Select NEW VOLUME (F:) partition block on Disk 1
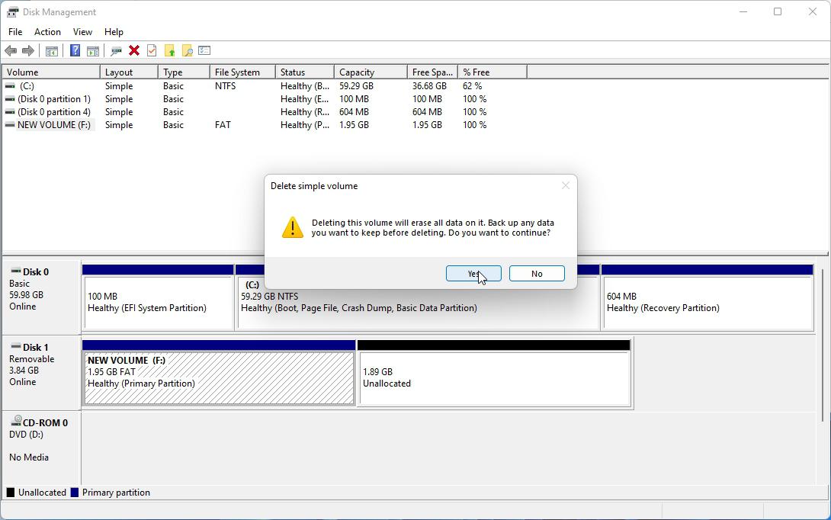The image size is (831, 520). point(219,373)
